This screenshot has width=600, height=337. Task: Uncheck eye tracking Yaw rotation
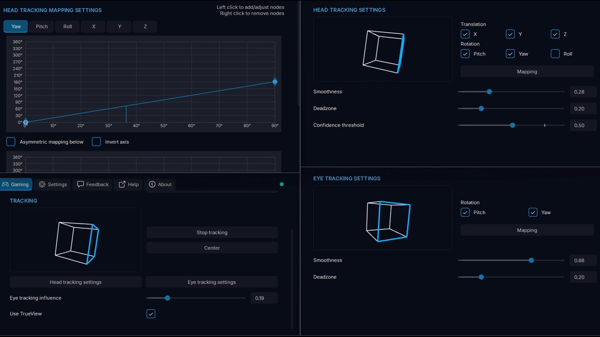(x=533, y=212)
